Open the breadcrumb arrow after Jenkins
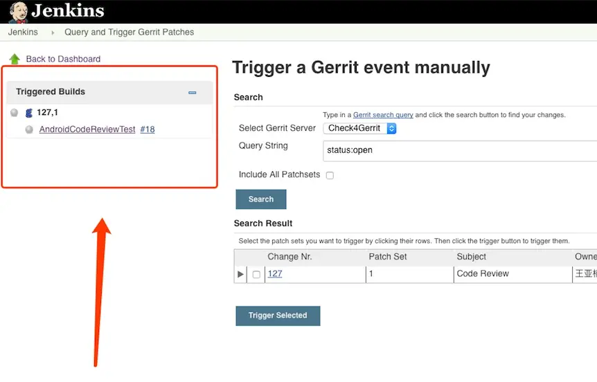Image resolution: width=597 pixels, height=382 pixels. (x=53, y=33)
